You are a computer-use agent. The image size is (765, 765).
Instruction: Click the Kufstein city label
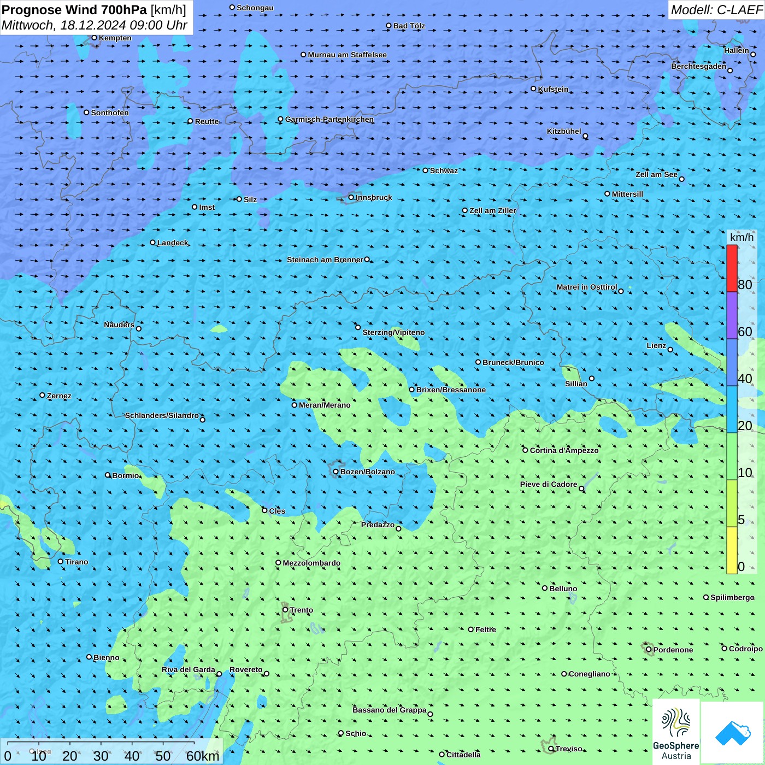pos(553,89)
